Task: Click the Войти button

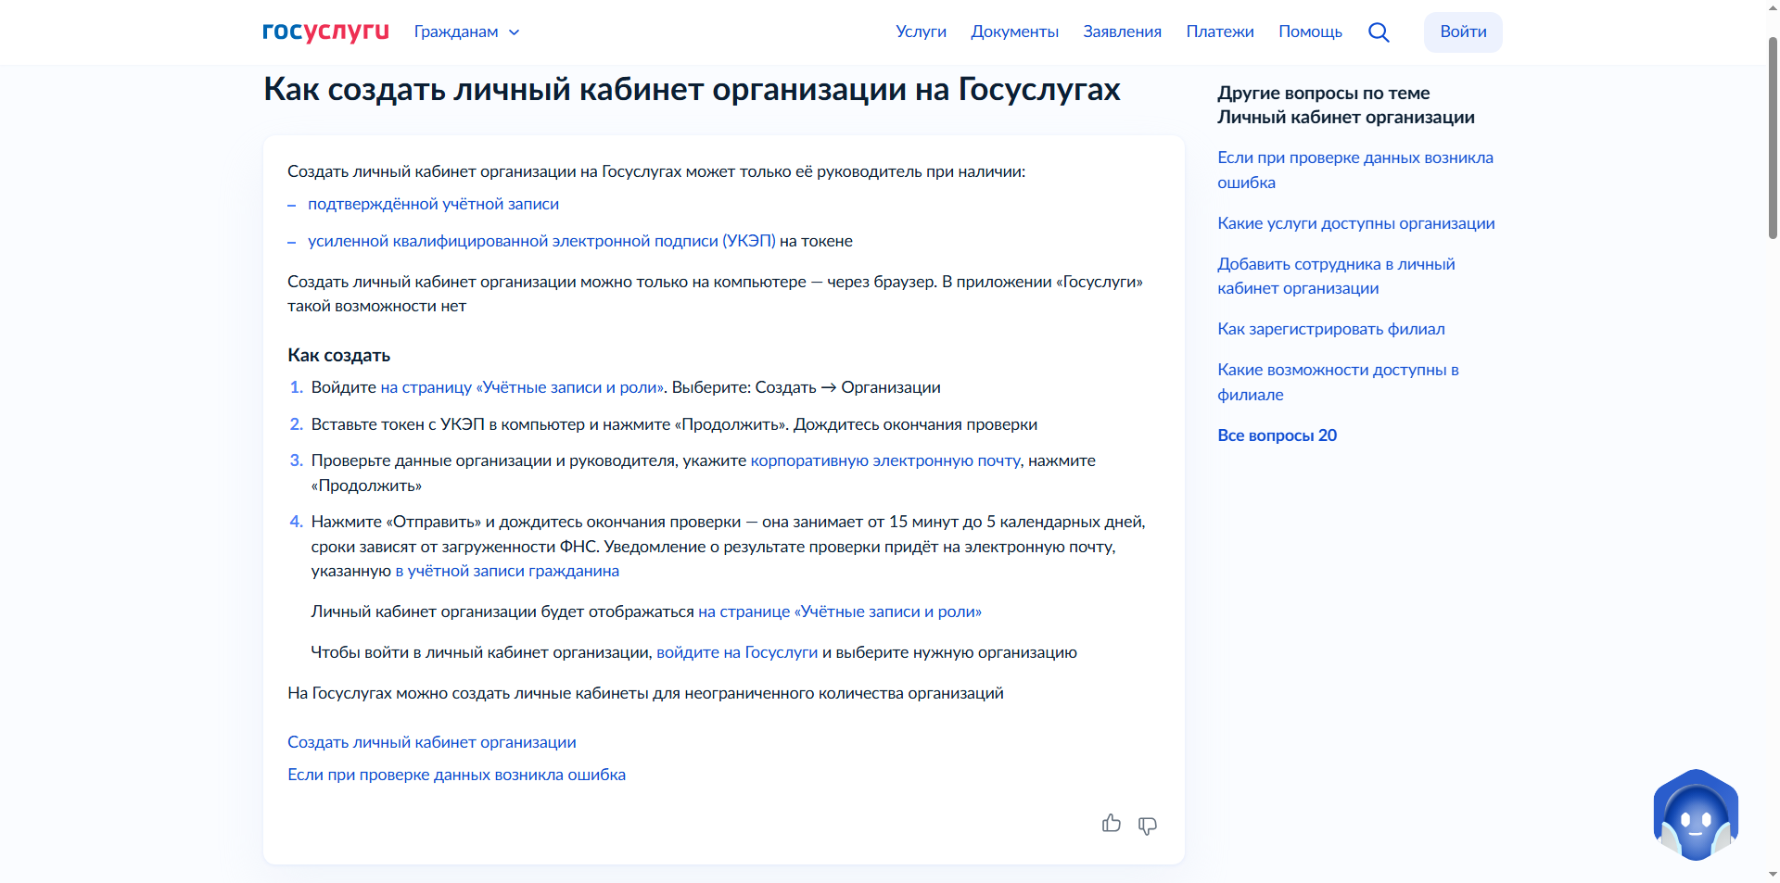Action: [1463, 32]
